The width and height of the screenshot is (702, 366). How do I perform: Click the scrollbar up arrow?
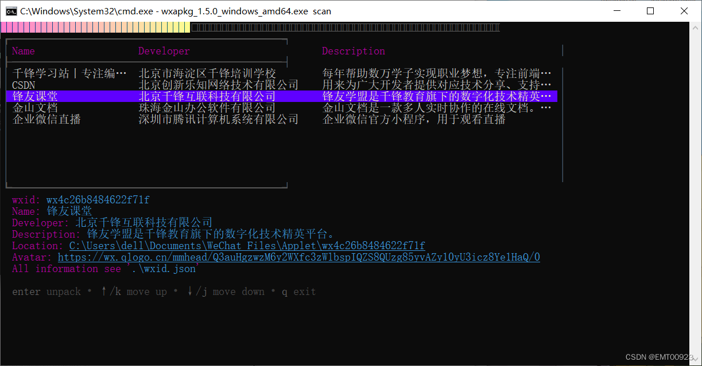point(695,27)
